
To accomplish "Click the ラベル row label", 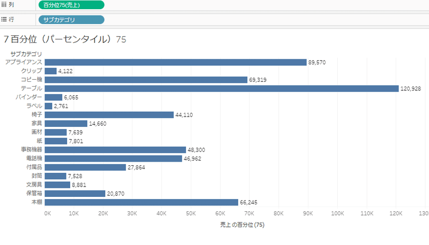I will pyautogui.click(x=34, y=106).
